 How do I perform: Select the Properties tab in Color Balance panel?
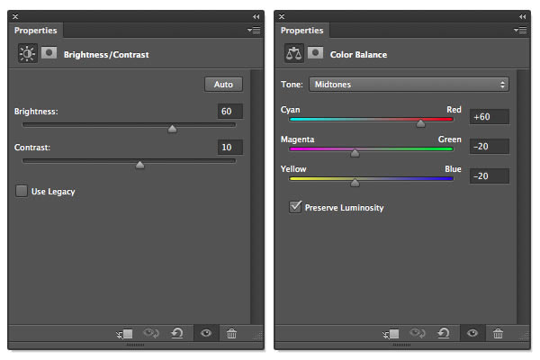pos(301,31)
